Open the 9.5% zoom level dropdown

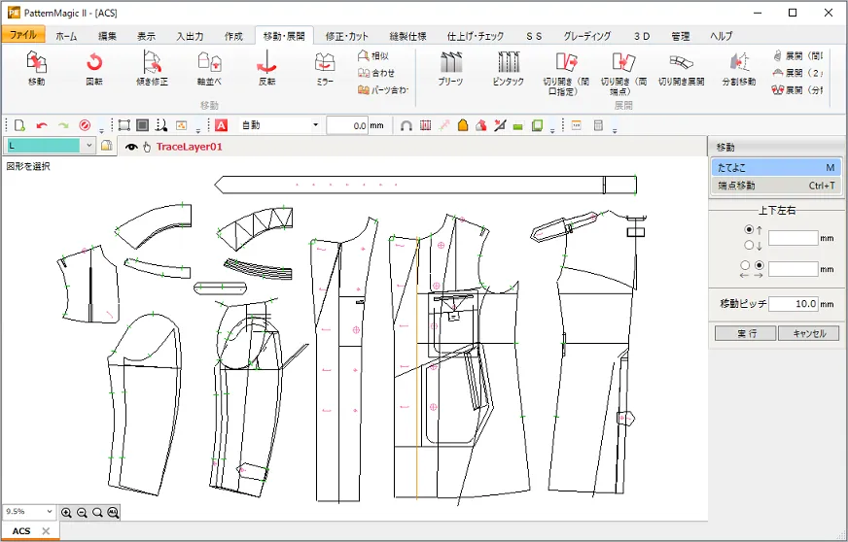pos(50,512)
